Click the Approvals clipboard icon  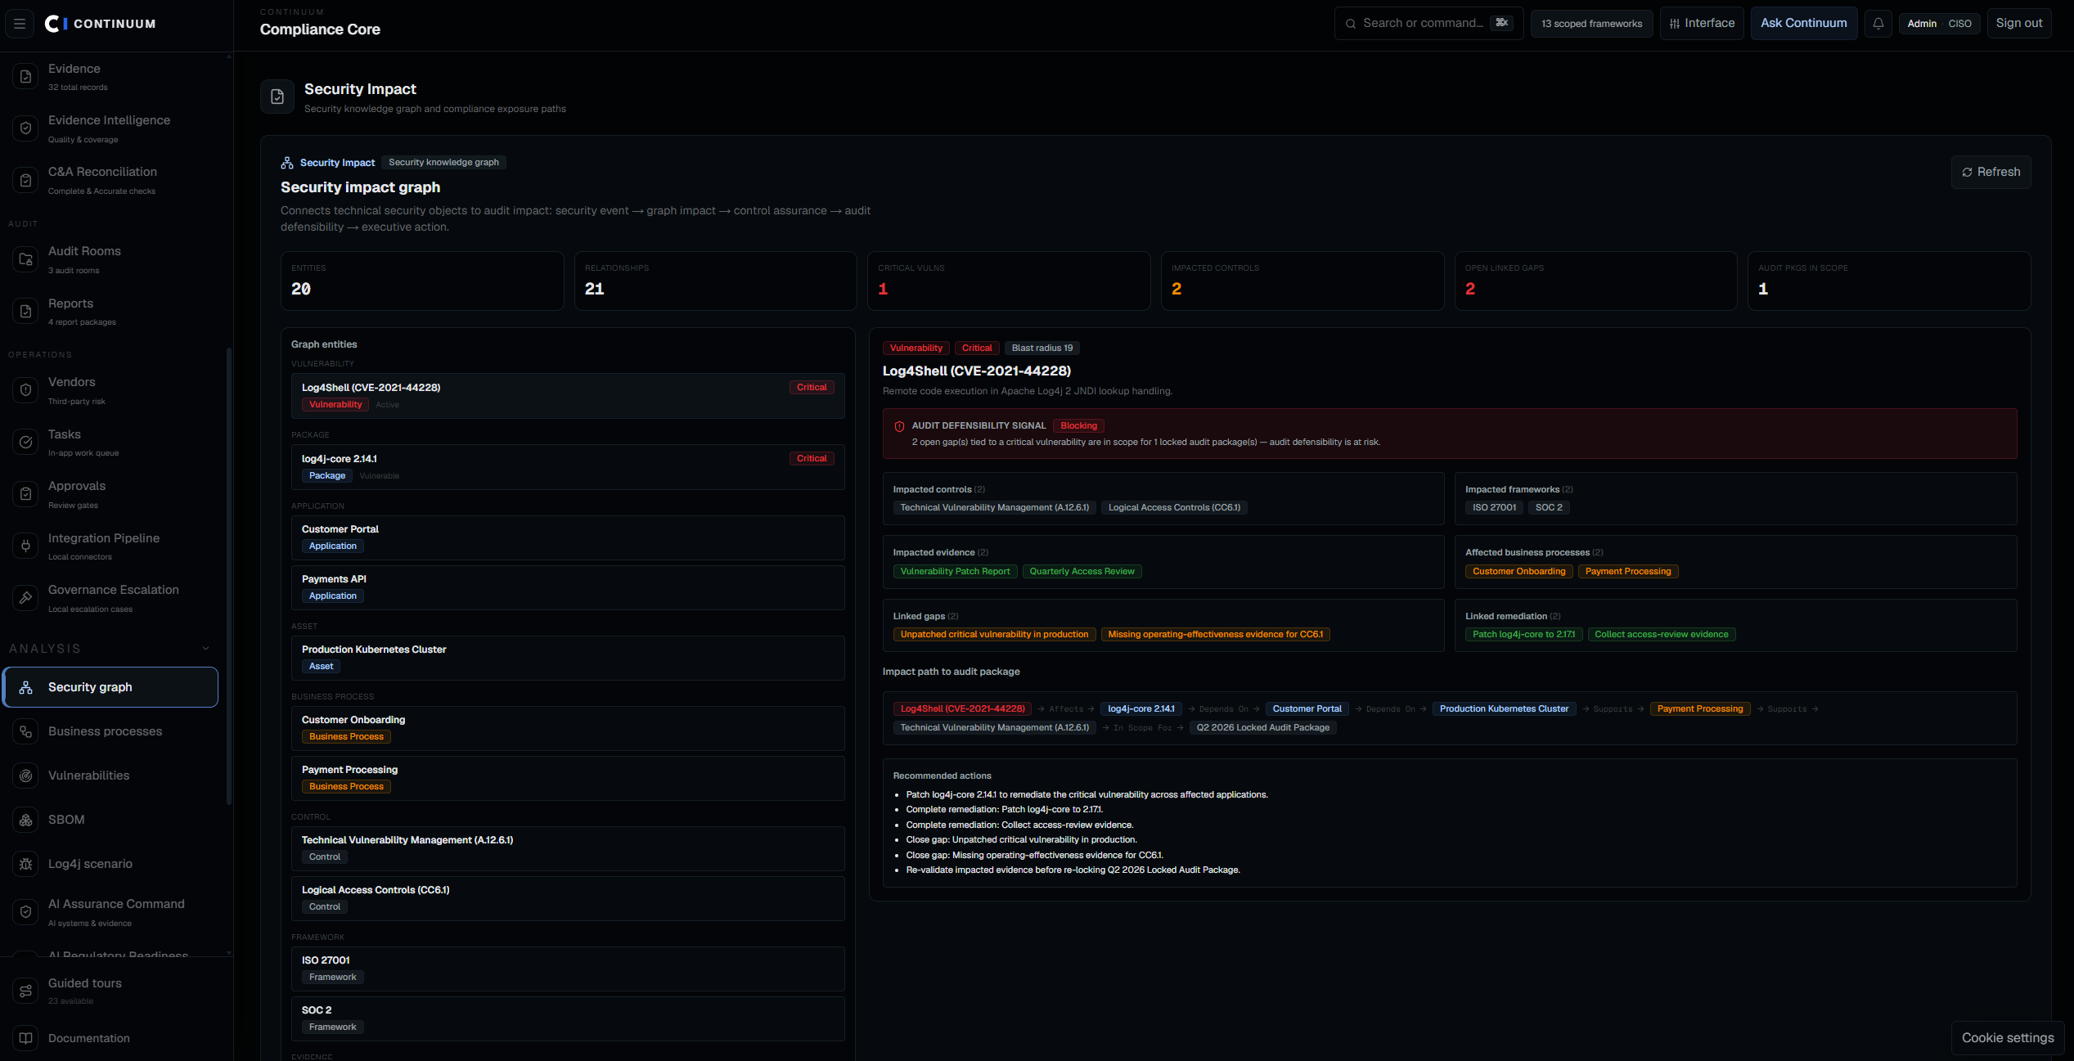[26, 494]
